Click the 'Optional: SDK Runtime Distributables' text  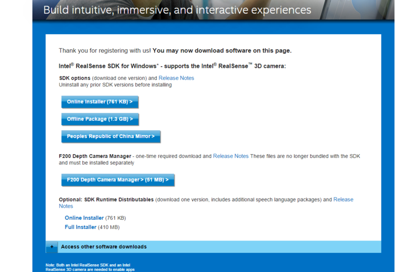click(106, 200)
